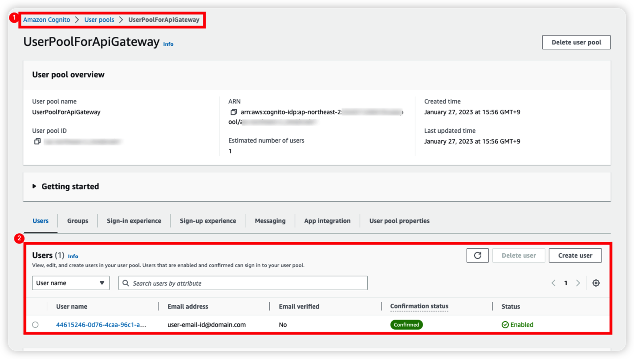Screen dimensions: 634x359
Task: Click the User pool overview heading
Action: [69, 75]
